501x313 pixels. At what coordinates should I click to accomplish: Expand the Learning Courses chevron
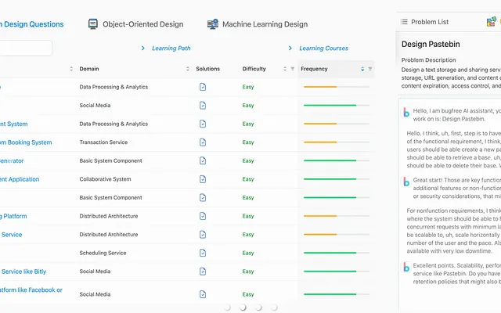click(290, 49)
